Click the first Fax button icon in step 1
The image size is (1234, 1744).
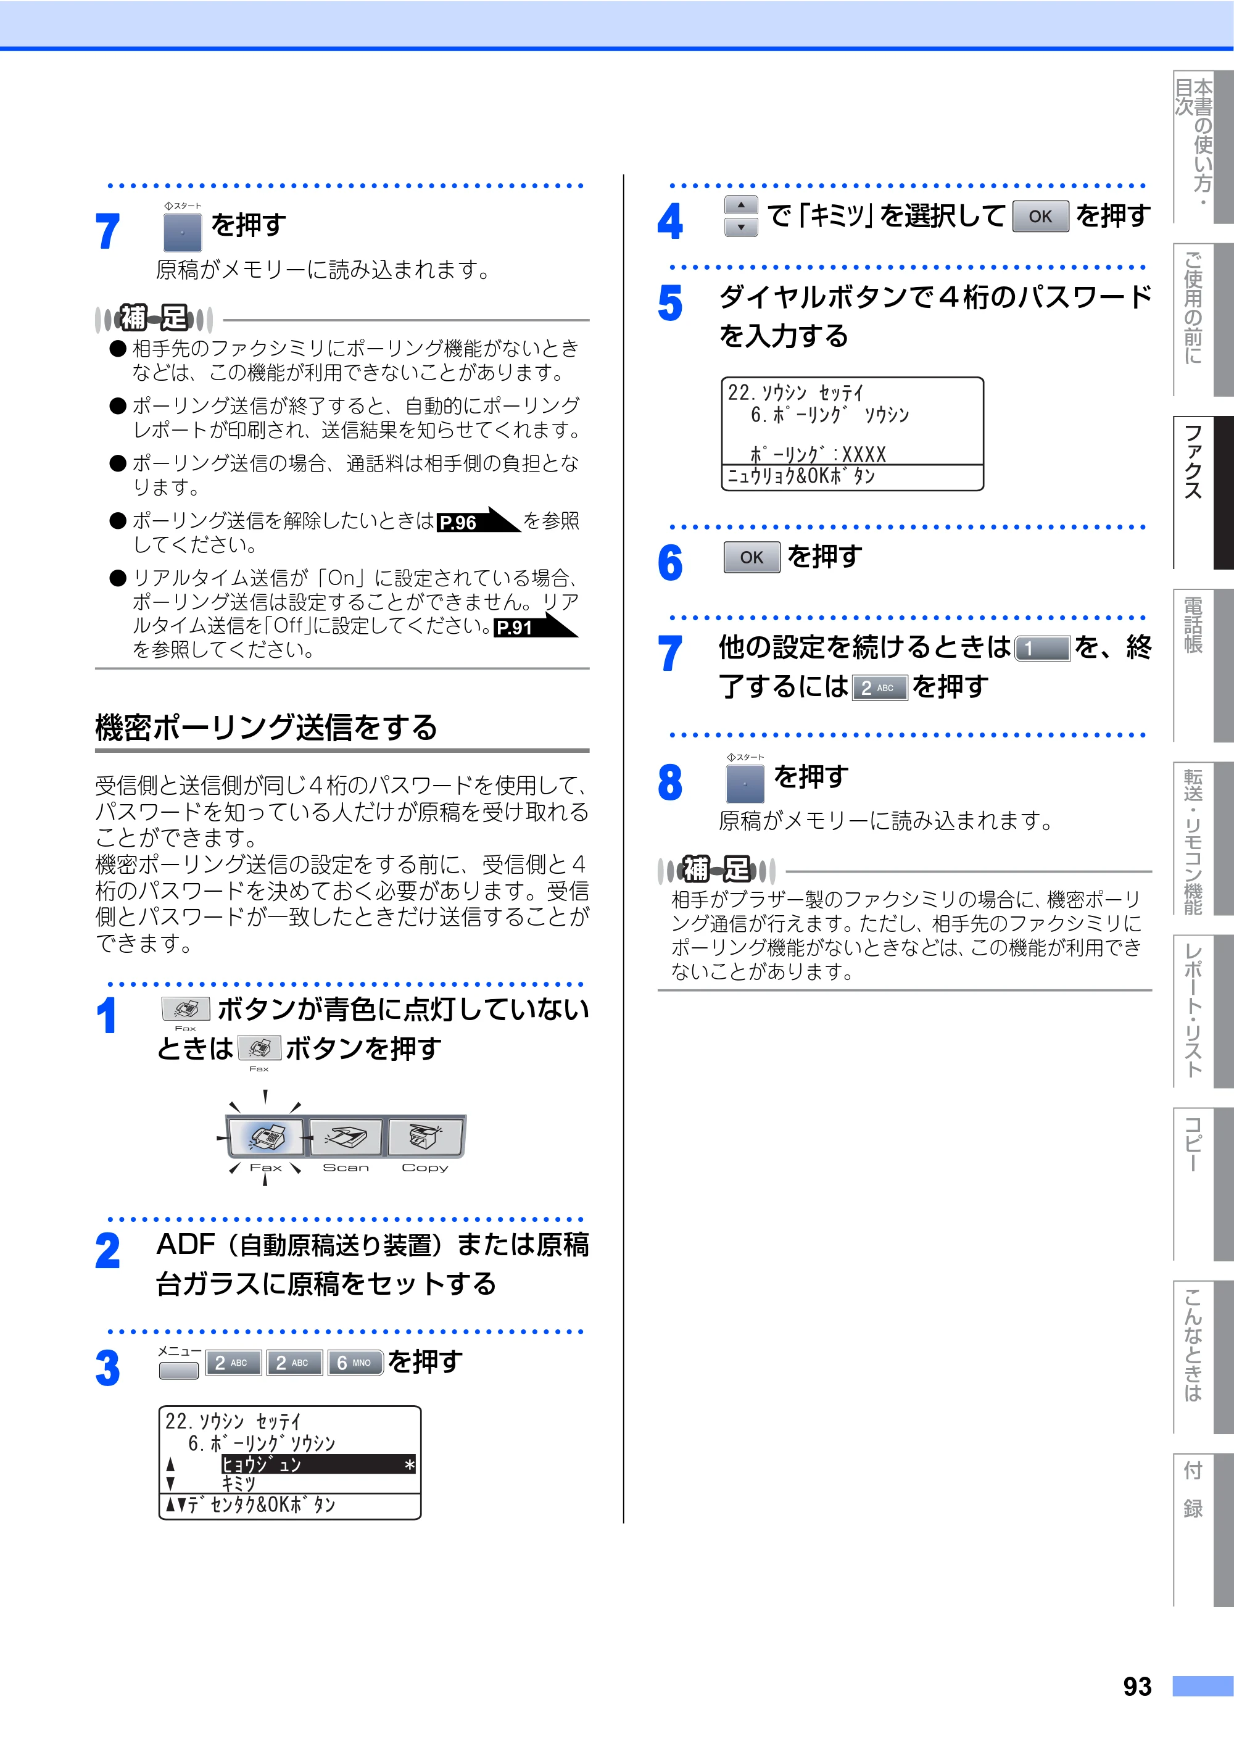(185, 1009)
